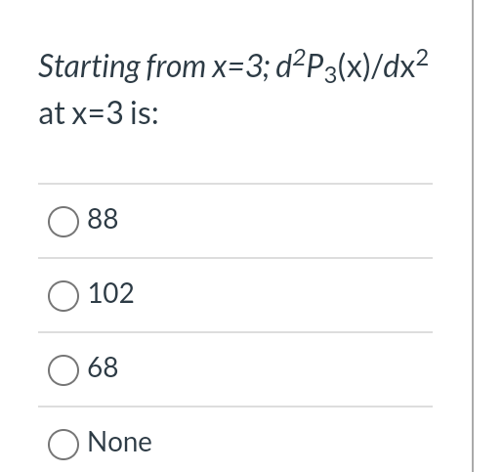
Task: Click the word 'is:' ending the question
Action: tap(145, 113)
